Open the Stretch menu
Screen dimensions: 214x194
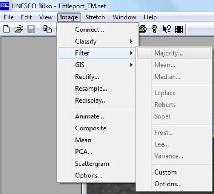click(x=95, y=17)
